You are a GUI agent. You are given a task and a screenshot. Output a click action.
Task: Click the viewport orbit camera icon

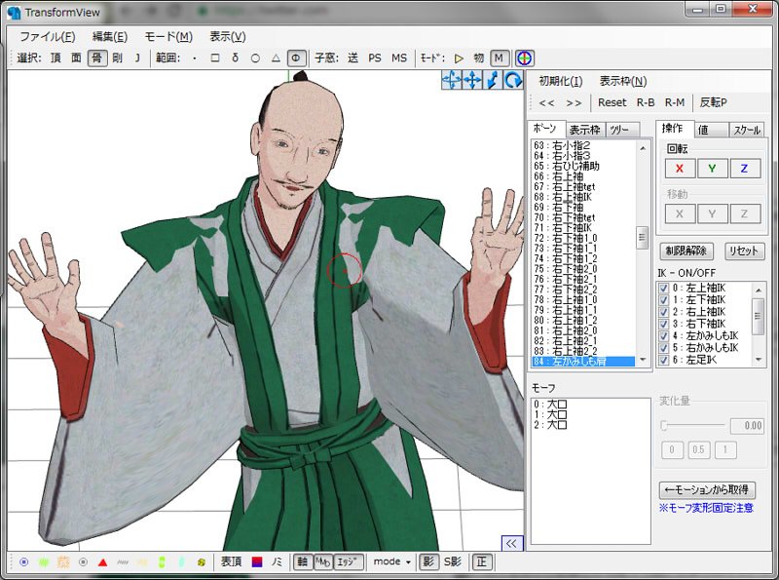pos(451,80)
